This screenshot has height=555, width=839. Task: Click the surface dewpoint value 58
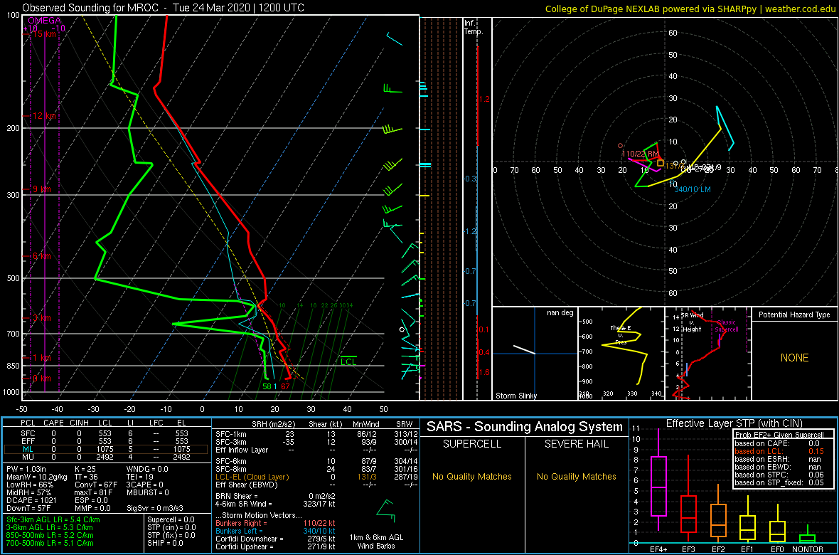point(267,386)
